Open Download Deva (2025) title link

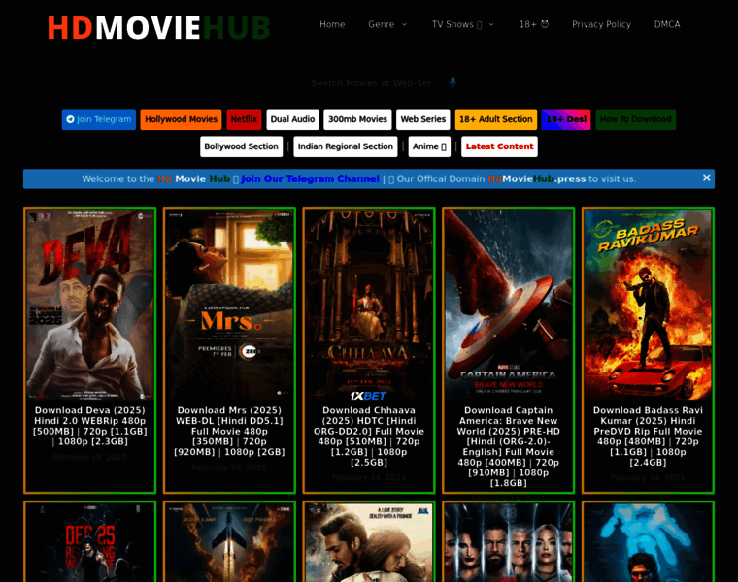[x=90, y=426]
